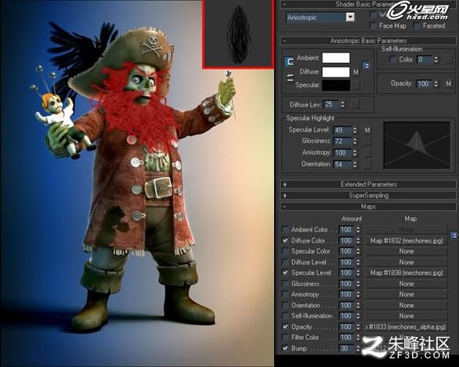Screen dimensions: 459x367
Task: Click the Orientation highlight spinner arrows
Action: point(354,164)
